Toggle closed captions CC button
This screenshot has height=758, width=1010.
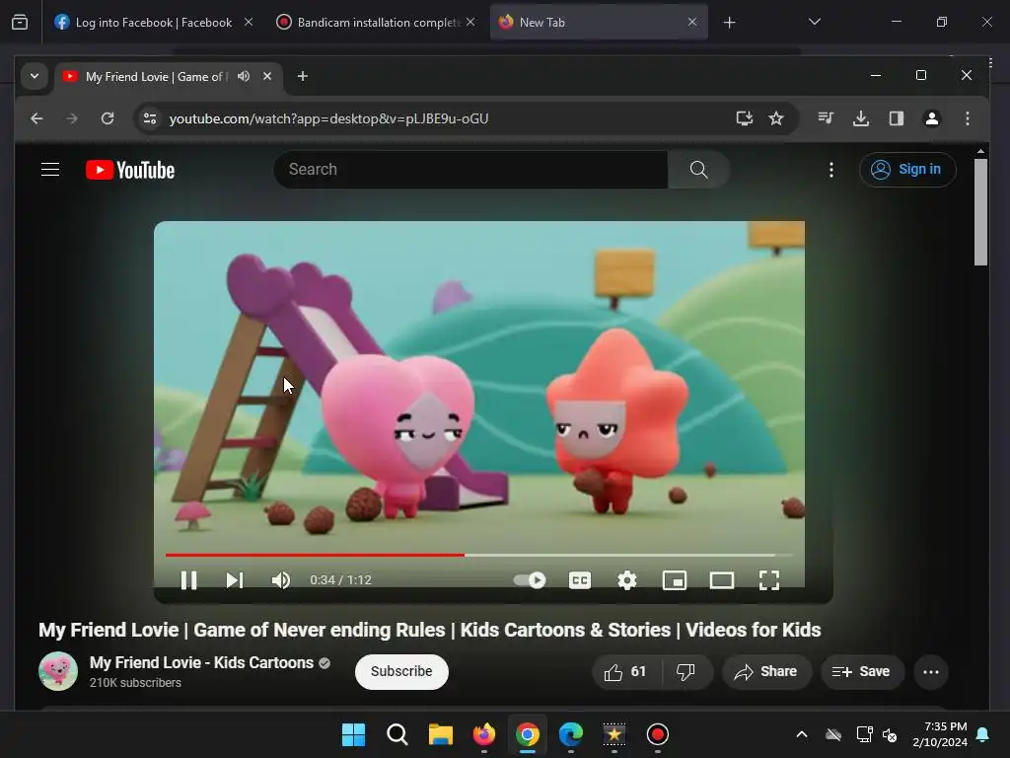point(580,580)
